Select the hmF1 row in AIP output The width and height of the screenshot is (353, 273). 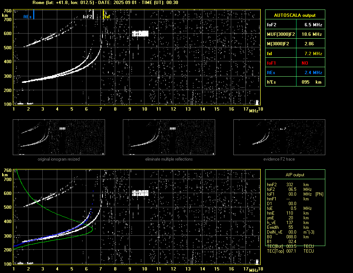(x=288, y=199)
